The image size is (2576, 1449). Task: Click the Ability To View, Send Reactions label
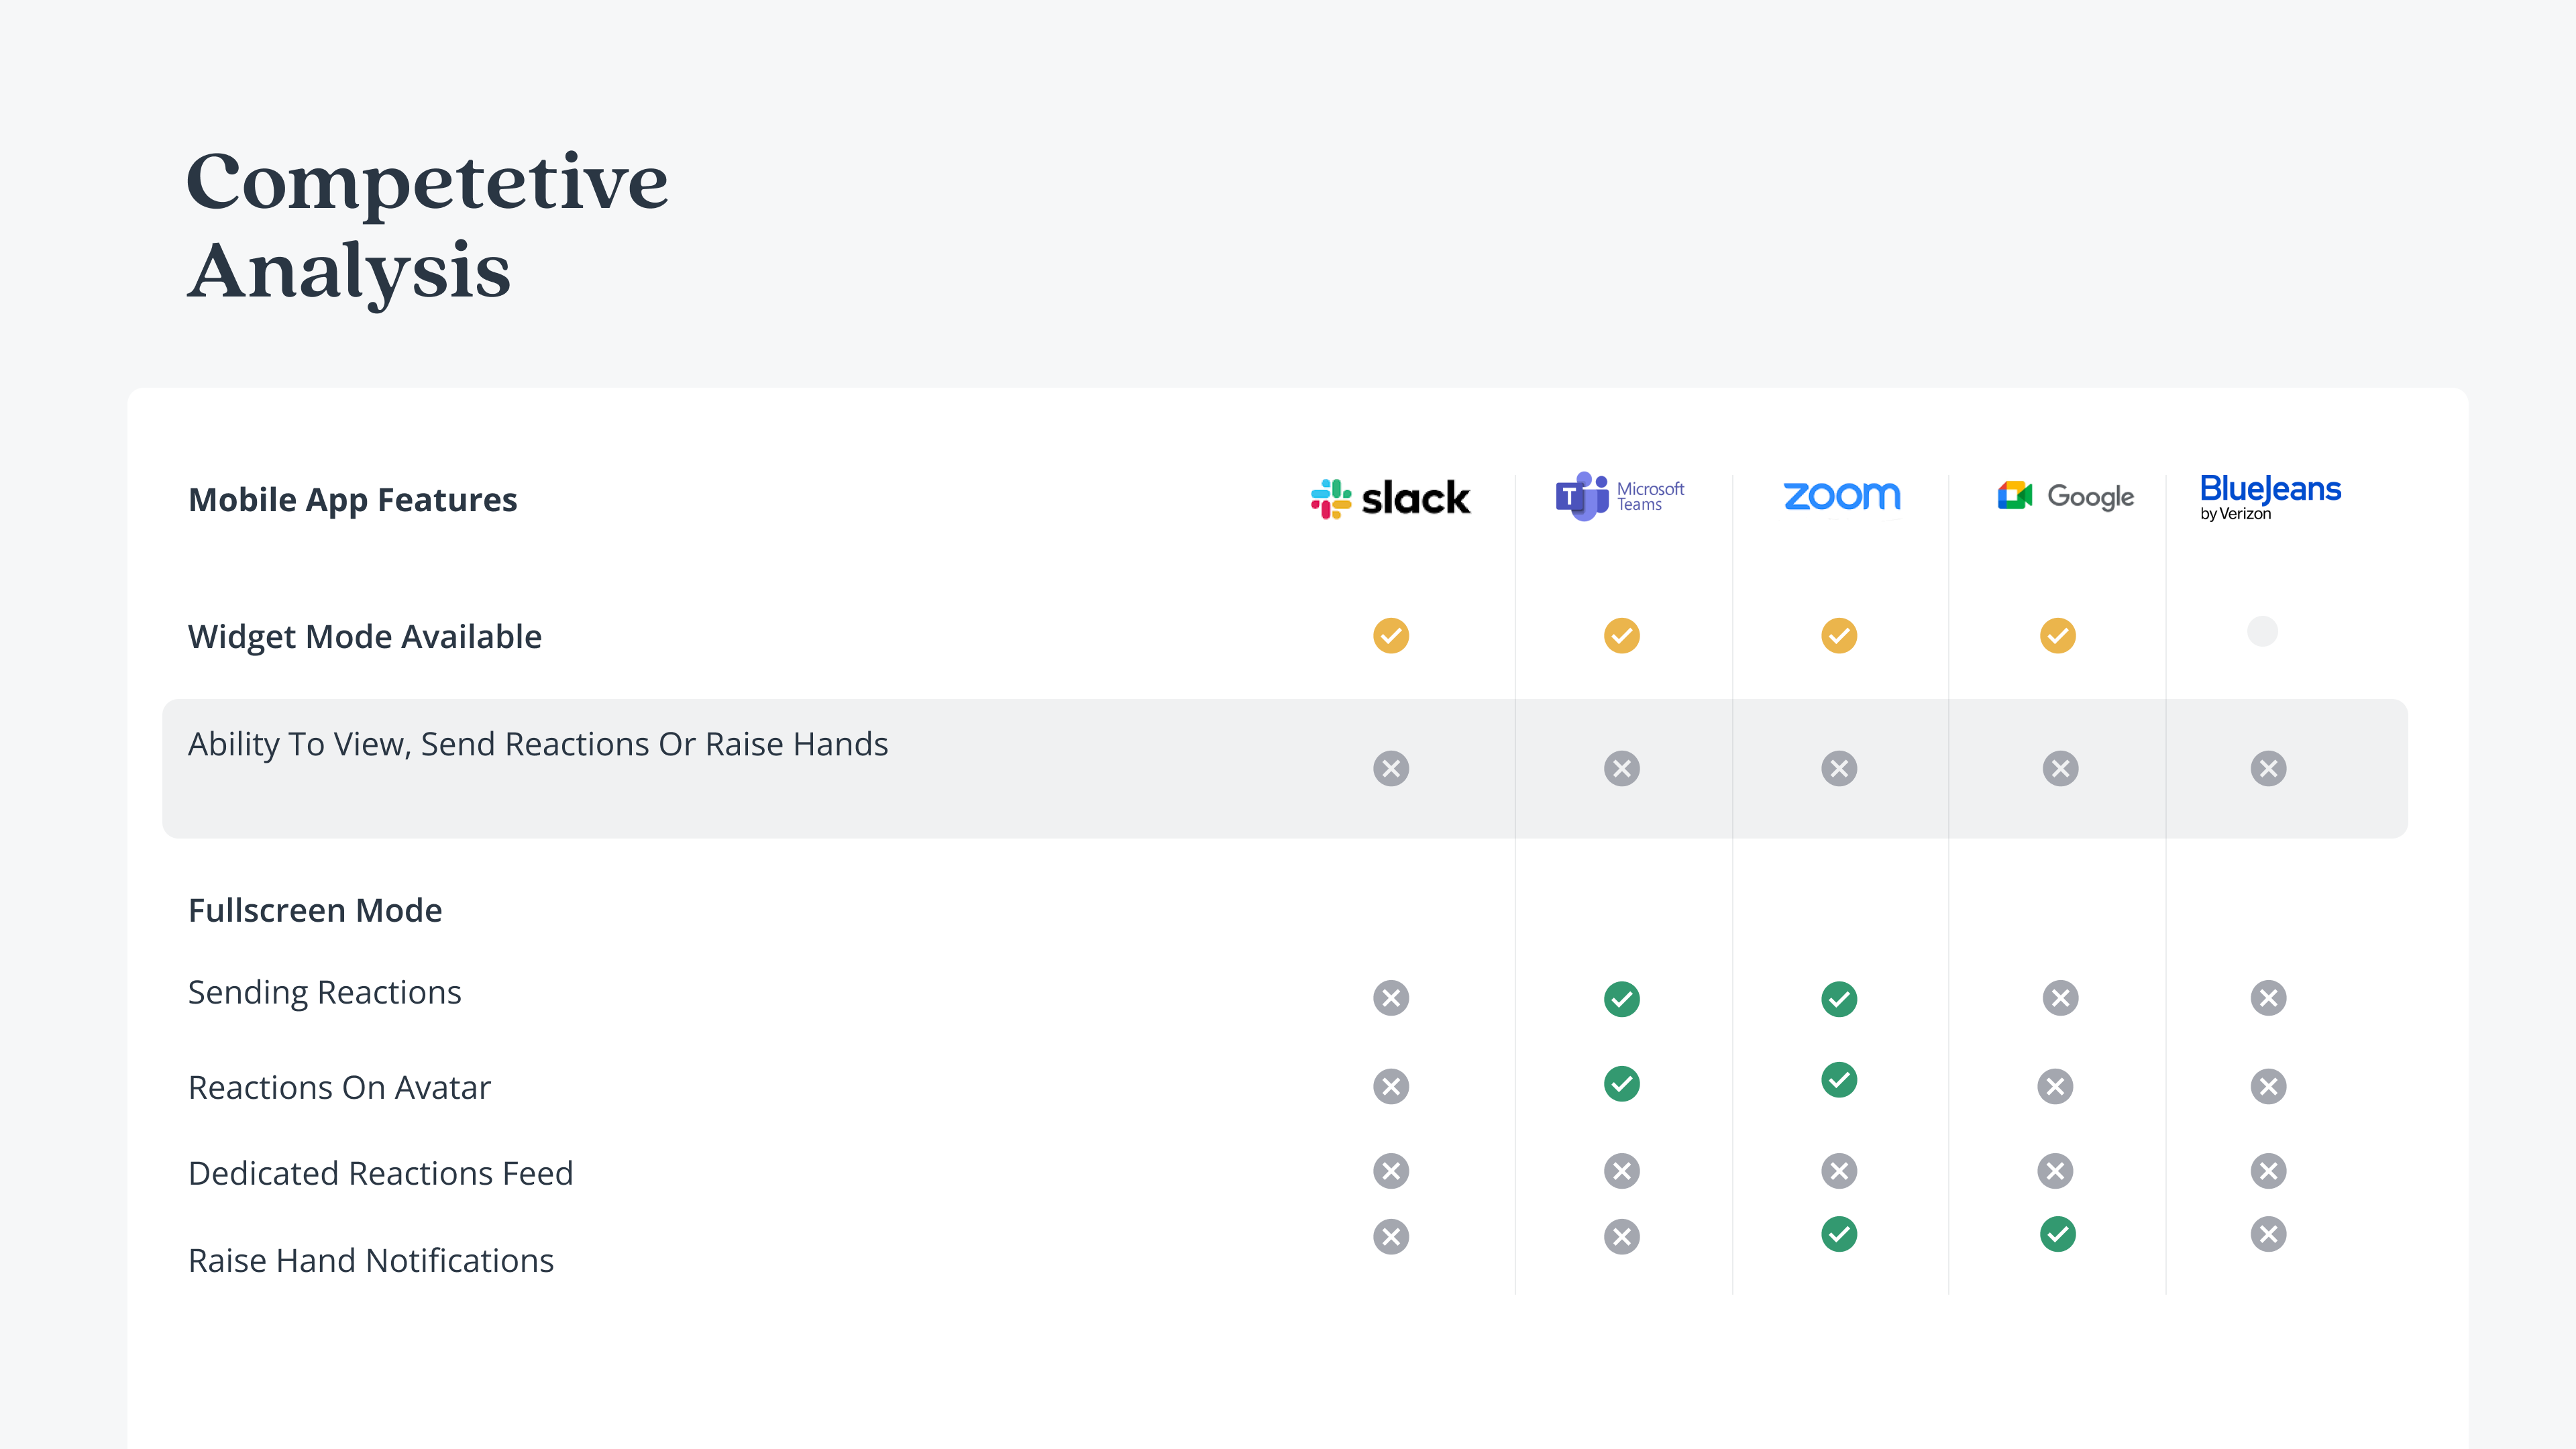[x=538, y=744]
